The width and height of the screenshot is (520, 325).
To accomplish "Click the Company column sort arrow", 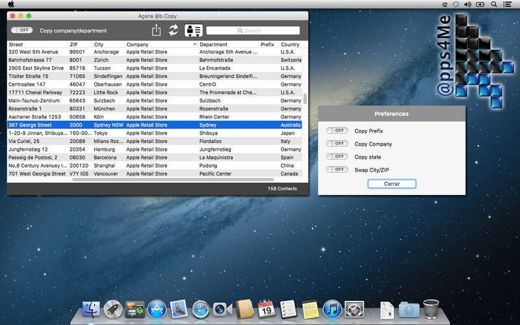I will point(194,44).
